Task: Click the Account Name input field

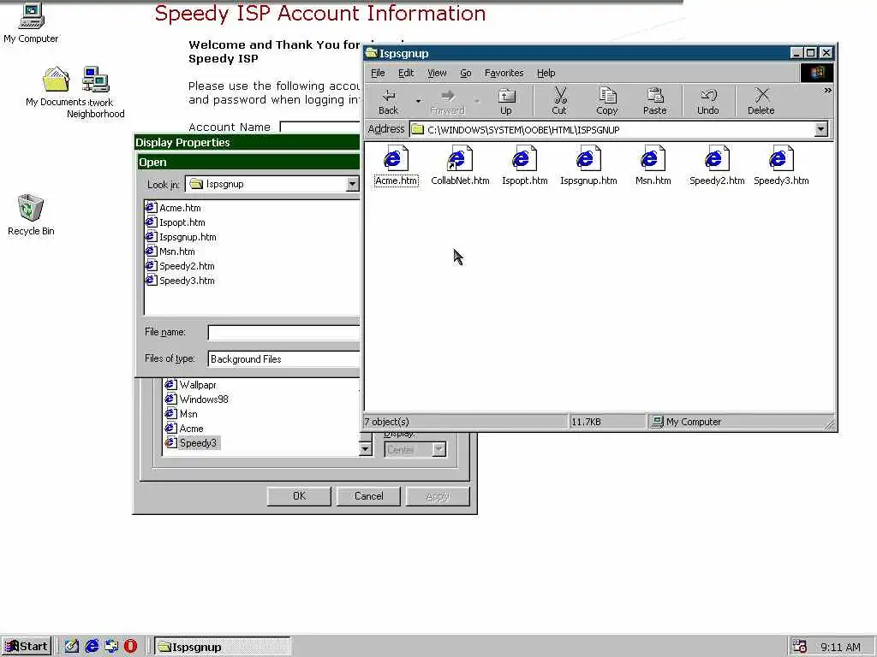Action: [x=319, y=127]
